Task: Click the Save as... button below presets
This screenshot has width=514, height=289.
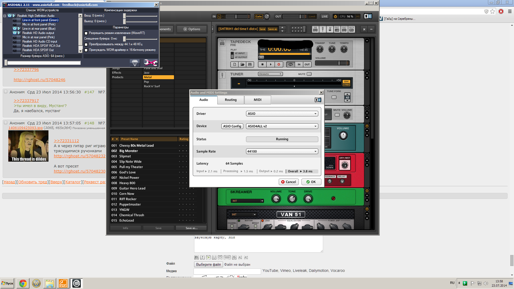Action: [191, 228]
